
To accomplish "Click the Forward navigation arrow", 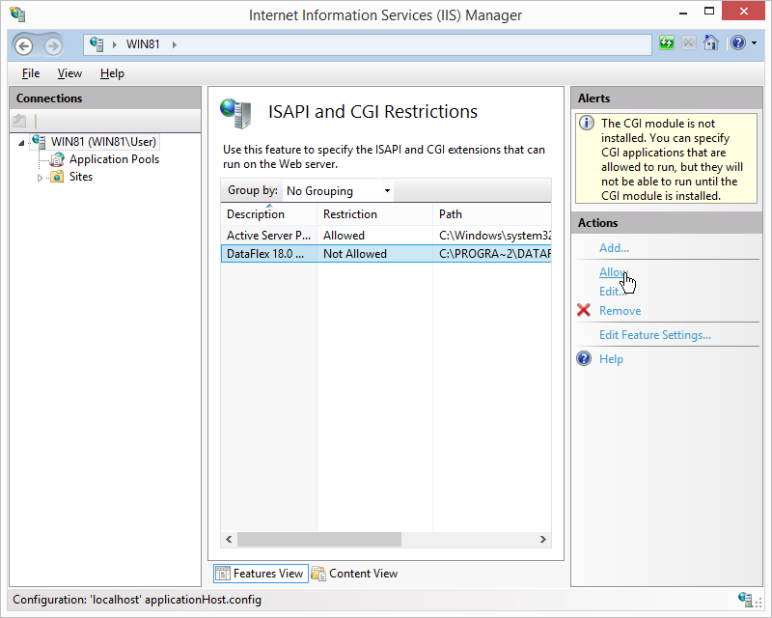I will pos(53,45).
